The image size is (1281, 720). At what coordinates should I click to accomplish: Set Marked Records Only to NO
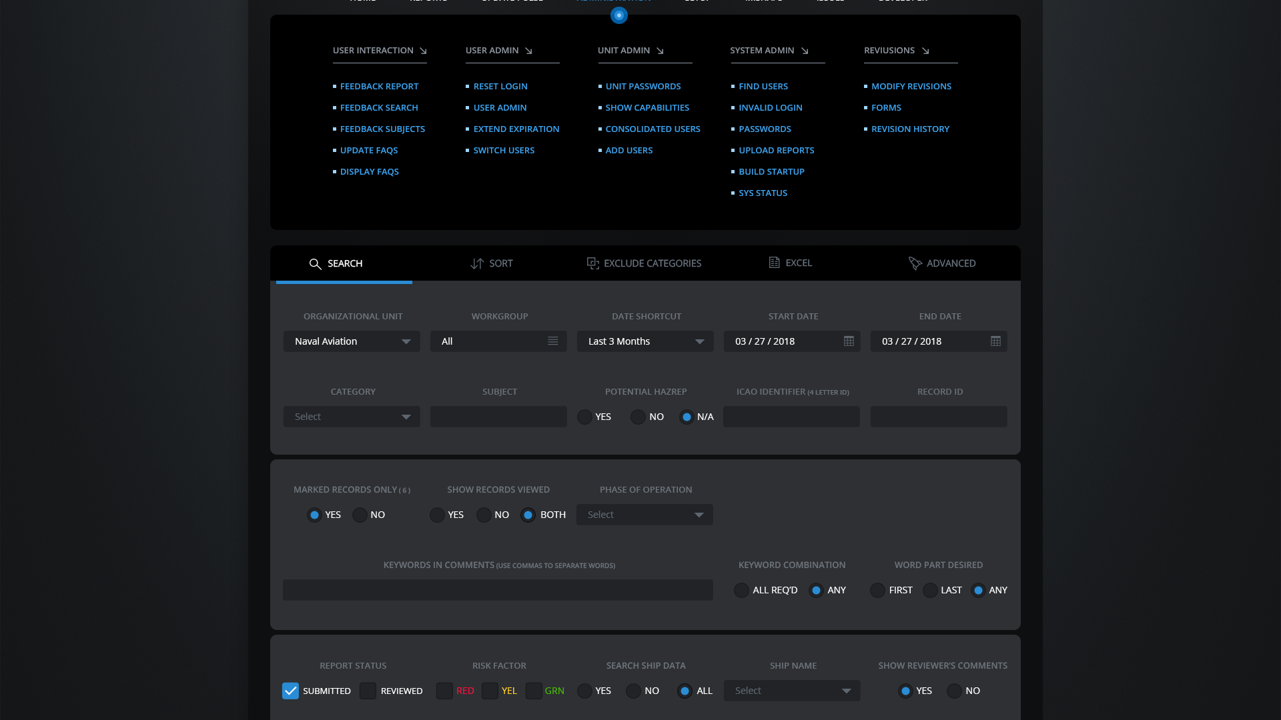(x=360, y=515)
